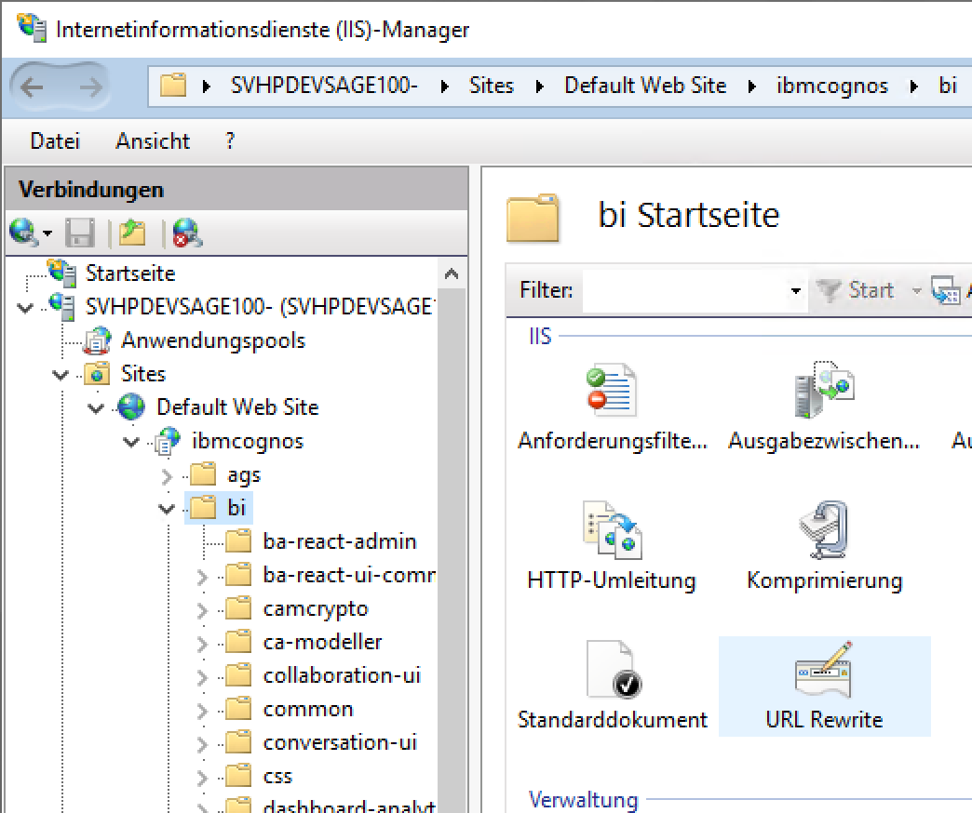
Task: Click the save connections disk icon
Action: click(81, 233)
